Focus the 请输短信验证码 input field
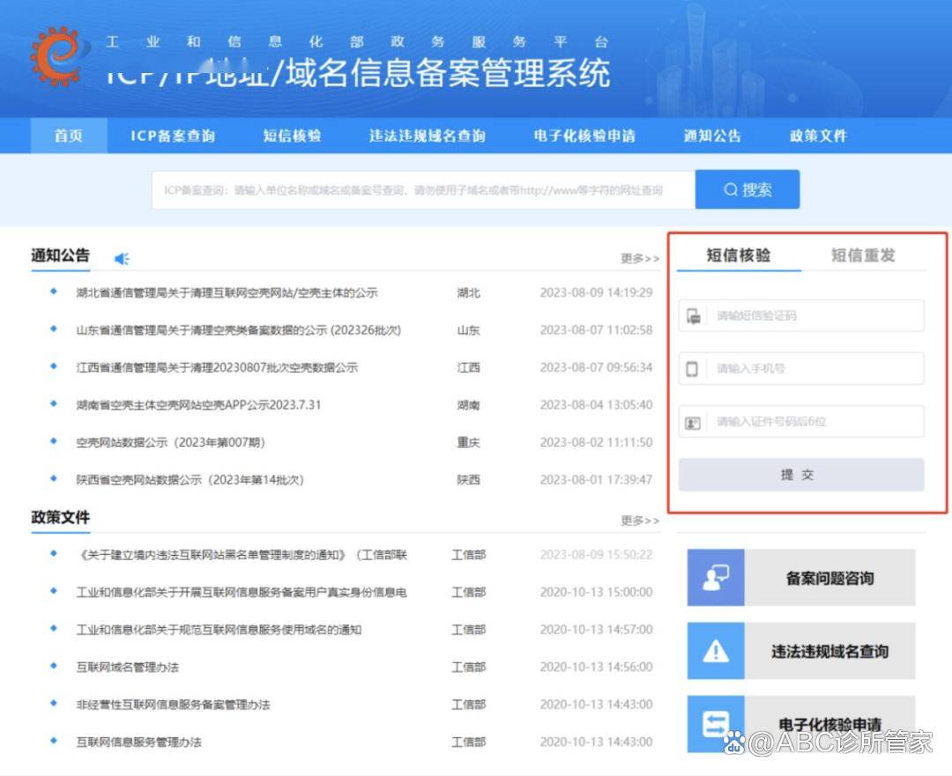 pos(801,315)
